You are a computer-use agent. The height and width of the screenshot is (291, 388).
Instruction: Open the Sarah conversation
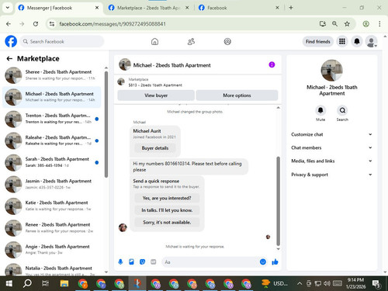[52, 162]
